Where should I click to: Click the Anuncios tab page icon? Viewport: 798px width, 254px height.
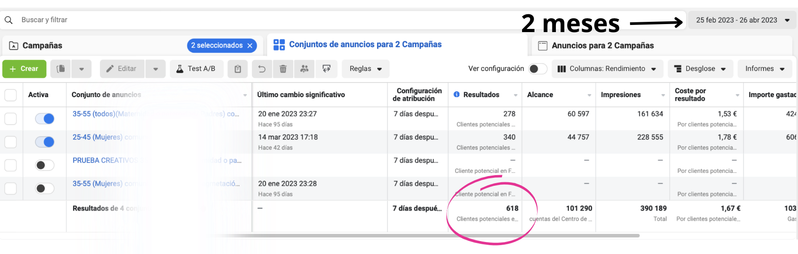click(543, 45)
